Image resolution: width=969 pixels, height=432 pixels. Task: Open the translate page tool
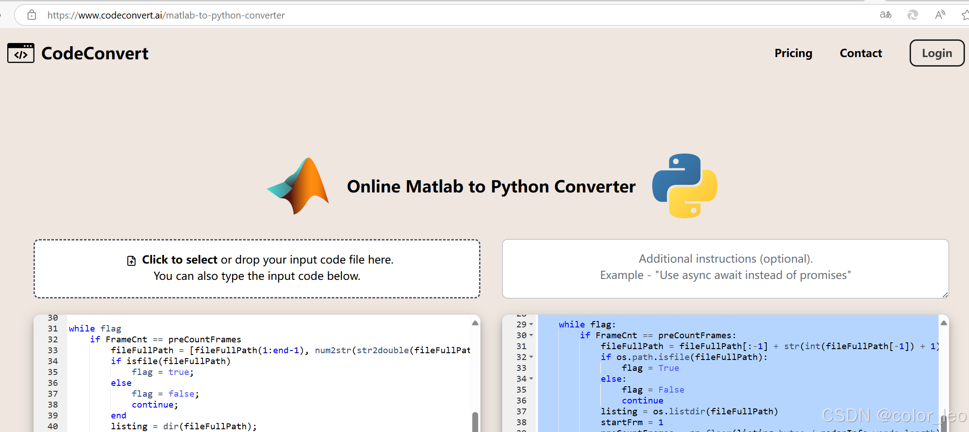[885, 15]
